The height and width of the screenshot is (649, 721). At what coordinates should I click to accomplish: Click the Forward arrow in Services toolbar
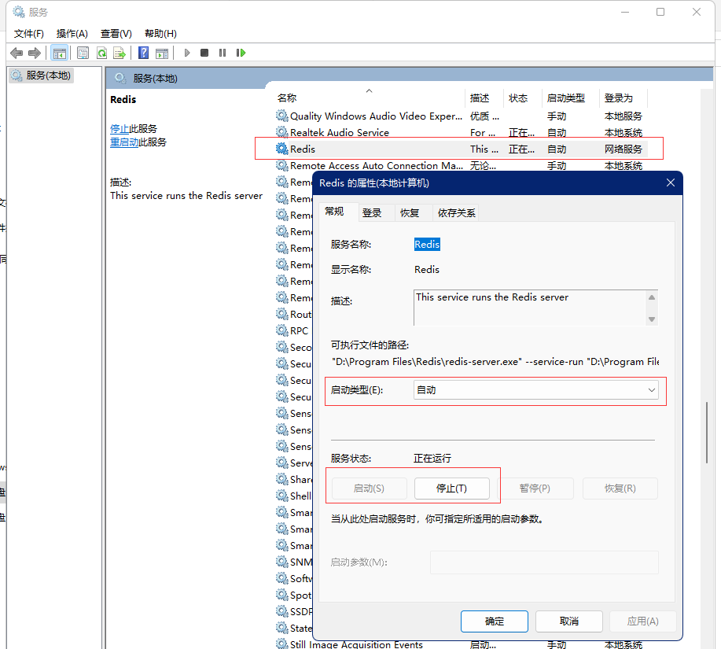click(35, 53)
